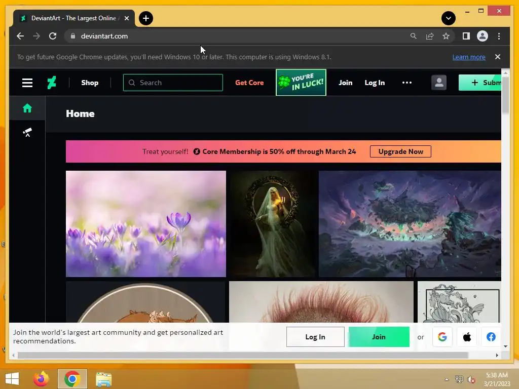519x389 pixels.
Task: Open the purple crocus flowers artwork
Action: pyautogui.click(x=146, y=223)
